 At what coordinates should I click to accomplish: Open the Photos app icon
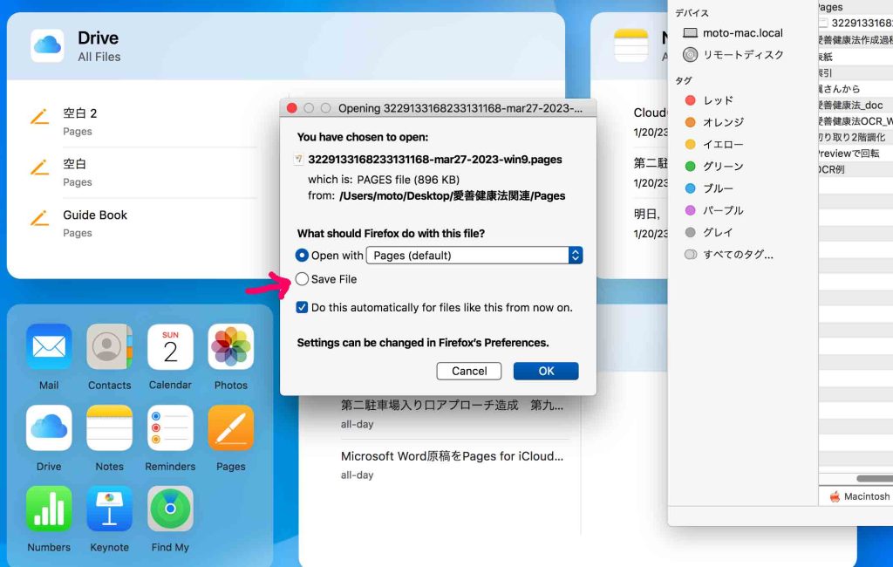point(230,346)
